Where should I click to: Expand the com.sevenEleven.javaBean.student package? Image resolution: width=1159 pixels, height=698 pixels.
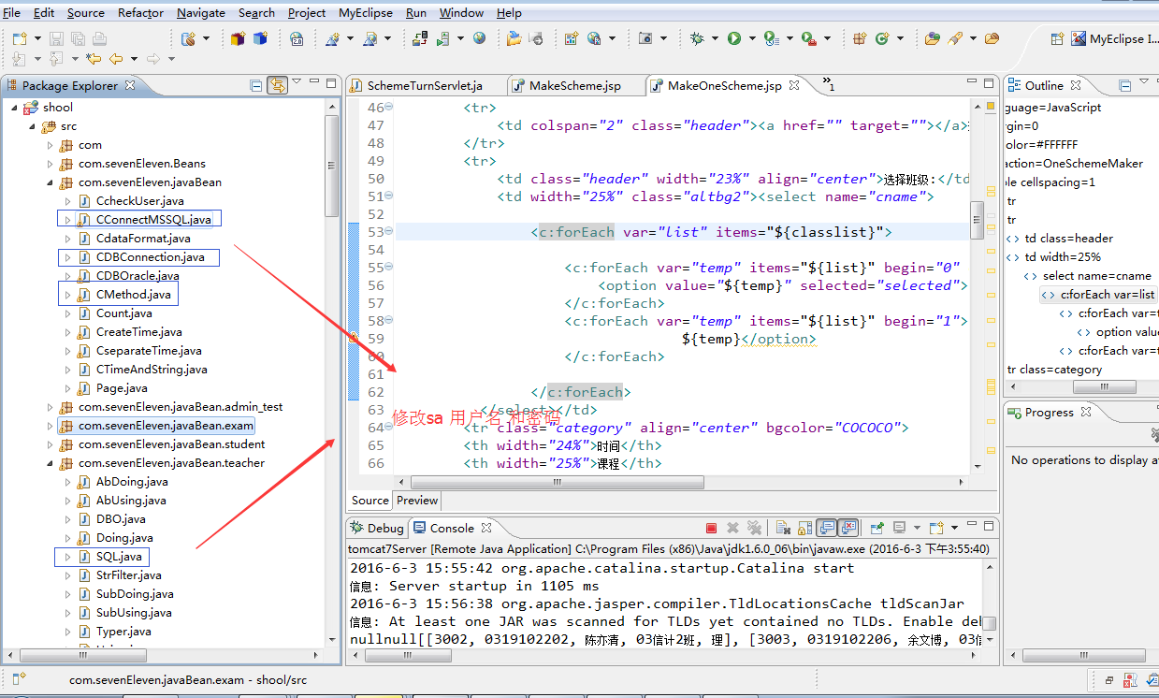click(x=50, y=444)
